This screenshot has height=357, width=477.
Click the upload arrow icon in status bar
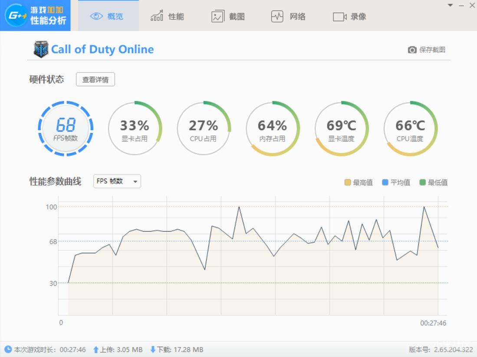[96, 350]
